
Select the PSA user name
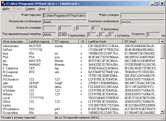click(x=5, y=57)
